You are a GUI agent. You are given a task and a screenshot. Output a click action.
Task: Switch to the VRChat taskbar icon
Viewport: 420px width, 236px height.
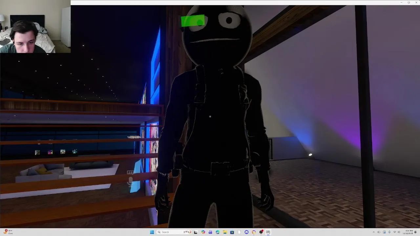(268, 232)
